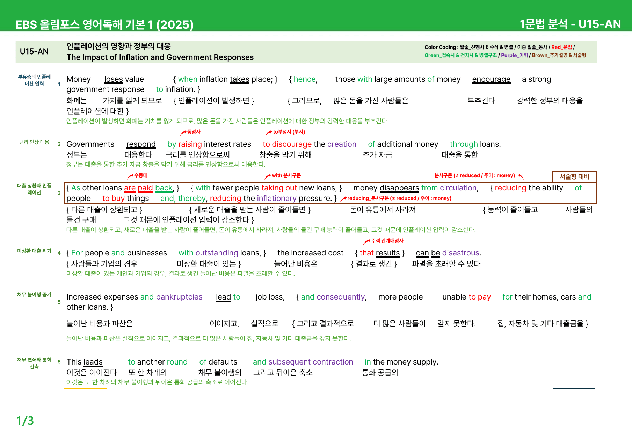
Task: Click the red arrow next to to부정사 (부사)
Action: click(269, 132)
